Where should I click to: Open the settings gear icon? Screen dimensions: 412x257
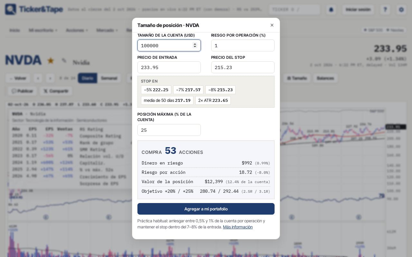click(x=401, y=10)
